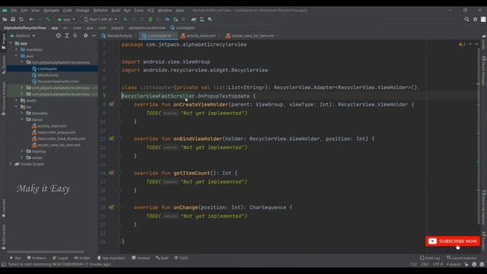Image resolution: width=487 pixels, height=274 pixels.
Task: Select fastscroller_track_thumb.xml layout file
Action: coord(61,139)
